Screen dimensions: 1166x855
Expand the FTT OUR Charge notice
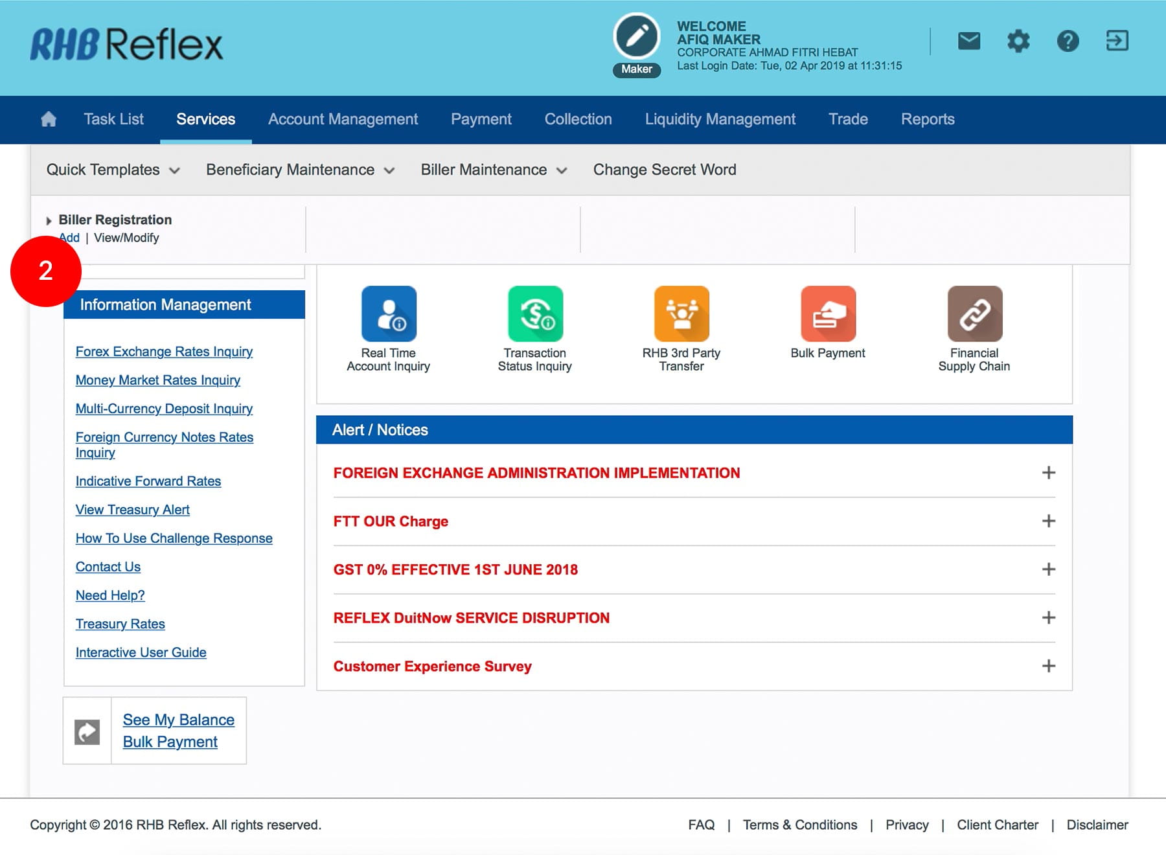(x=1048, y=521)
